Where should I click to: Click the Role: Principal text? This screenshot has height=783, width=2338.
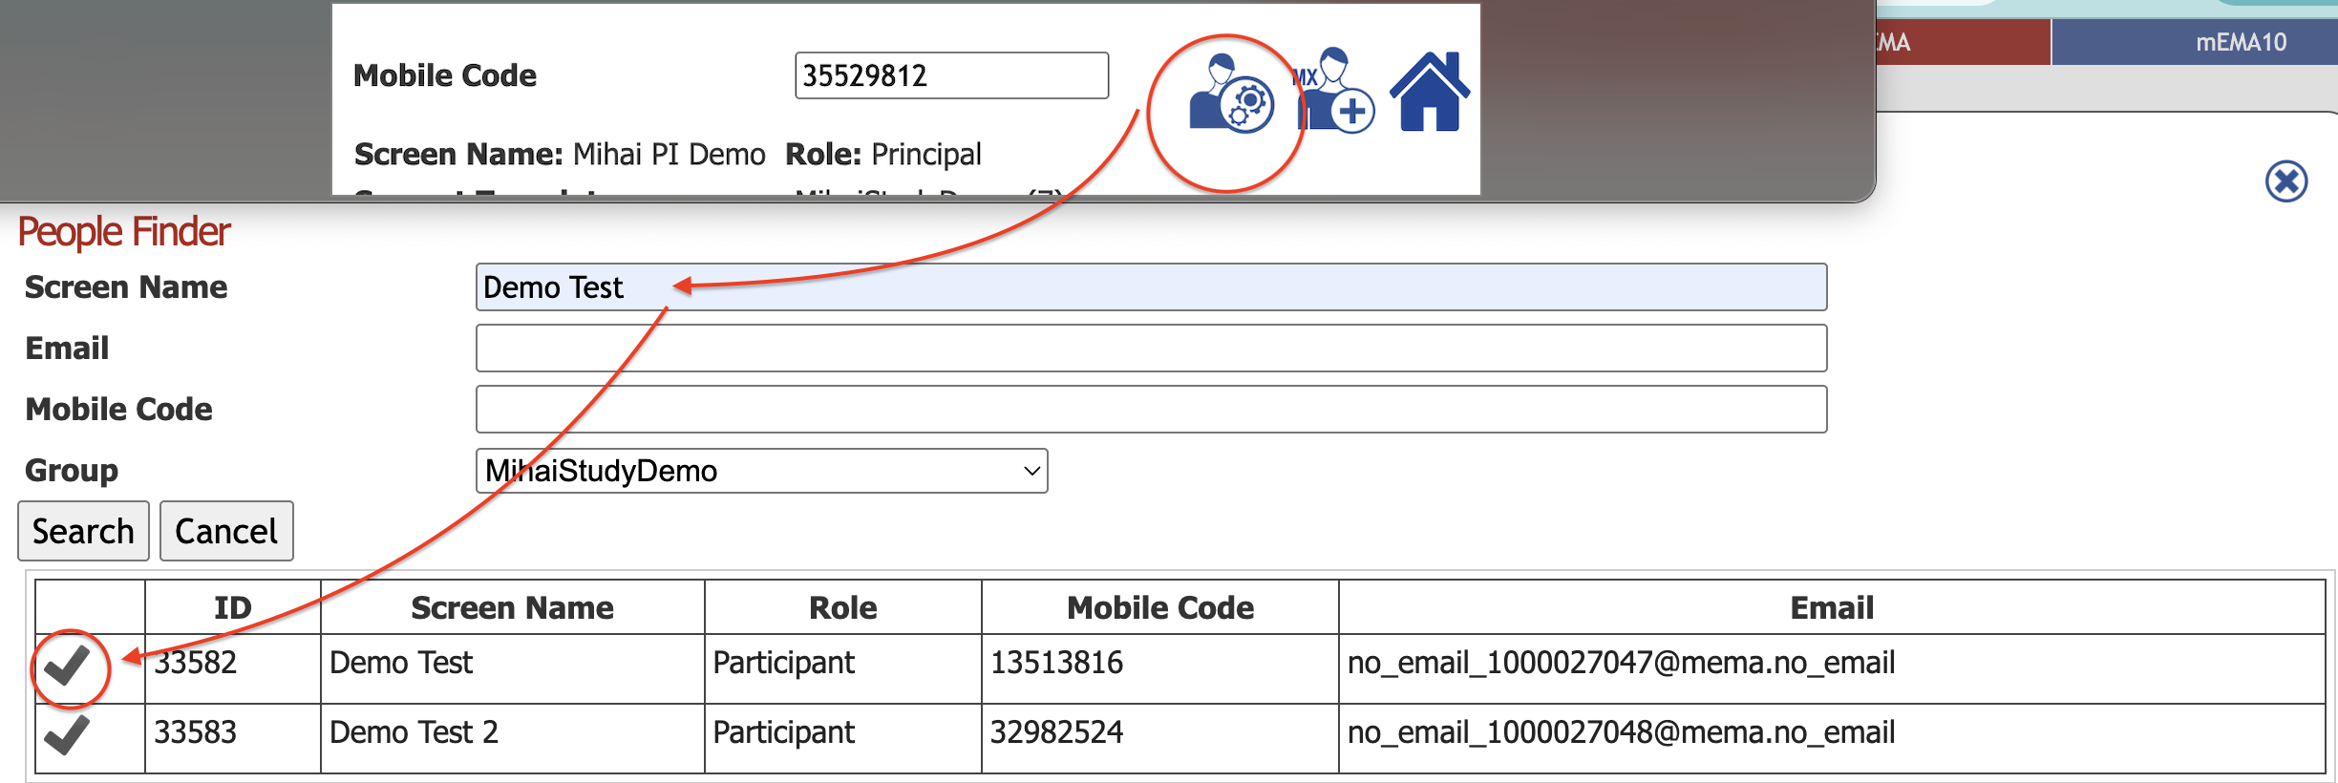pyautogui.click(x=883, y=155)
